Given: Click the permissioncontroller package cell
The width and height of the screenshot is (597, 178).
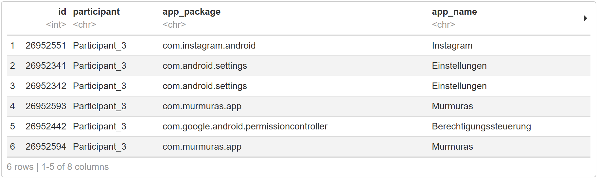Looking at the screenshot, I should coord(245,126).
